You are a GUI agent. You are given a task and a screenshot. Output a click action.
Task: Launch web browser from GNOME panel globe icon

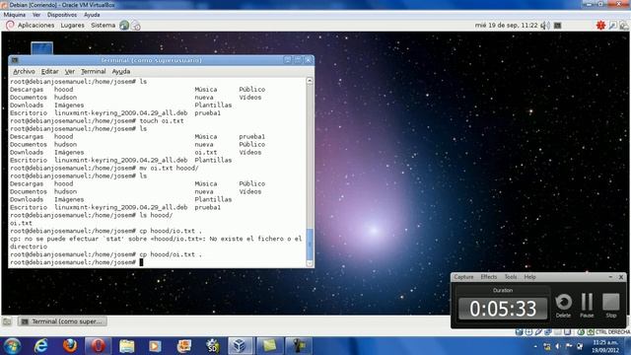(x=124, y=26)
